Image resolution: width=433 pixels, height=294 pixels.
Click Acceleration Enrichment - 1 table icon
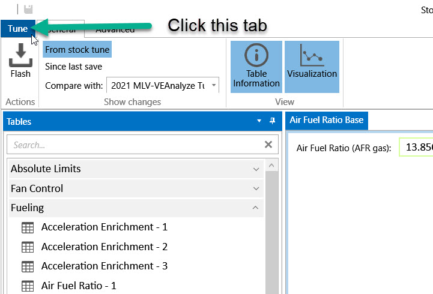28,227
